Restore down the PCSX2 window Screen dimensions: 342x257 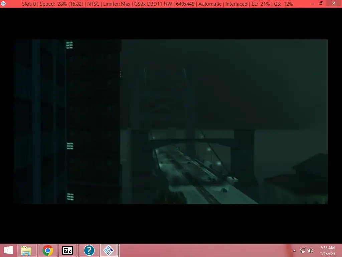point(321,3)
